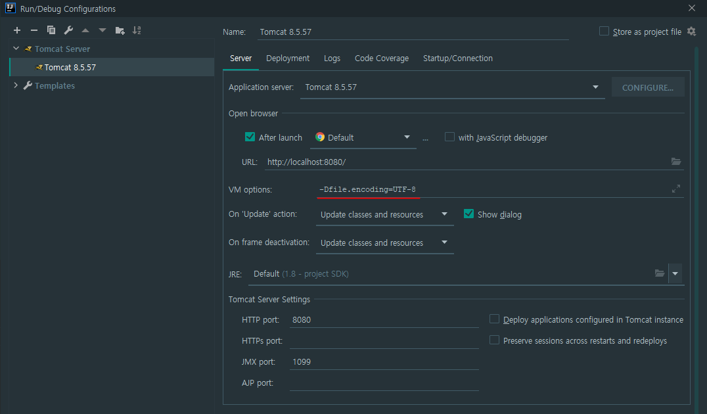The height and width of the screenshot is (414, 707).
Task: Open JRE dropdown arrow
Action: point(675,274)
